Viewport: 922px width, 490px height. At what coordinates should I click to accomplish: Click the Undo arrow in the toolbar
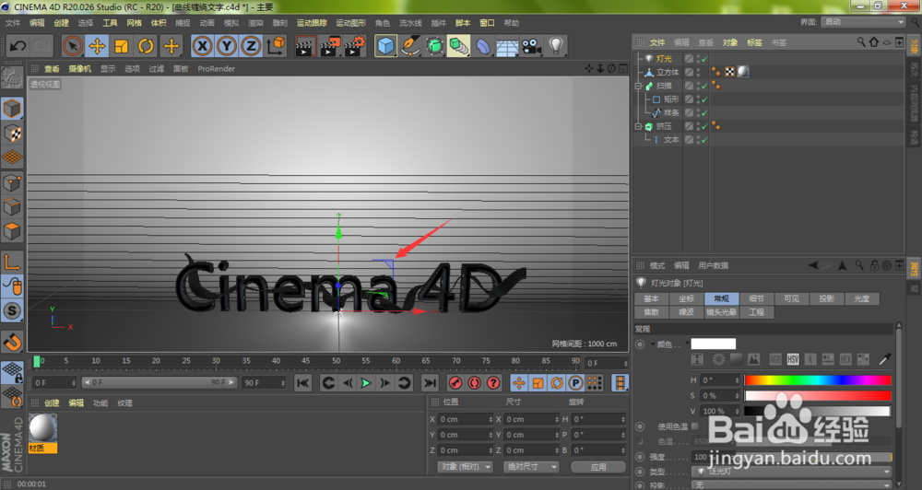[18, 46]
